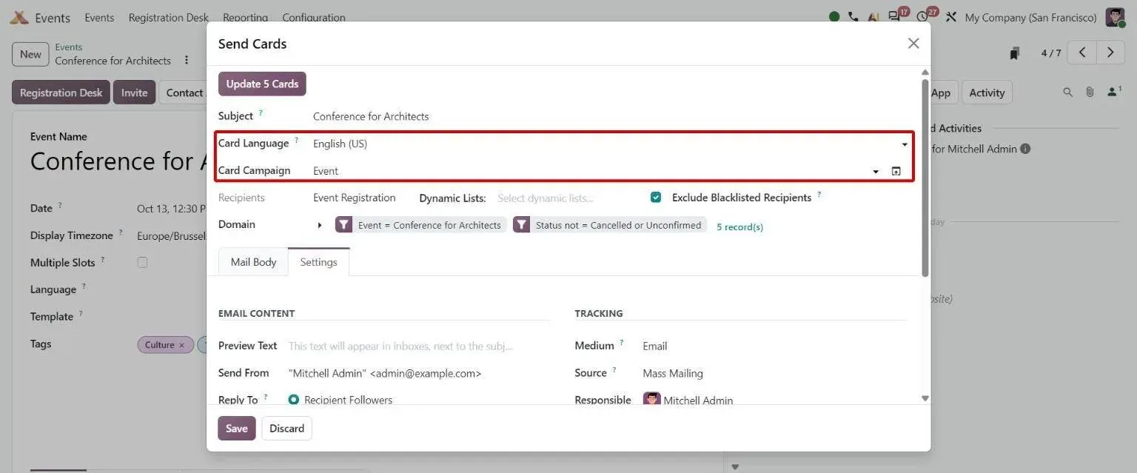The height and width of the screenshot is (473, 1137).
Task: Click the Card Language help question mark
Action: click(296, 140)
